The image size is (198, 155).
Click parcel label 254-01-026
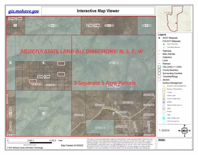[x=100, y=128]
